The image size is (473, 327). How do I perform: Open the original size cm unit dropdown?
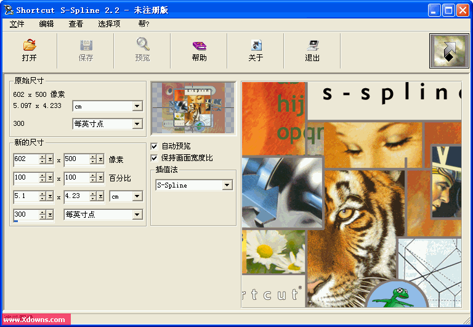click(137, 106)
